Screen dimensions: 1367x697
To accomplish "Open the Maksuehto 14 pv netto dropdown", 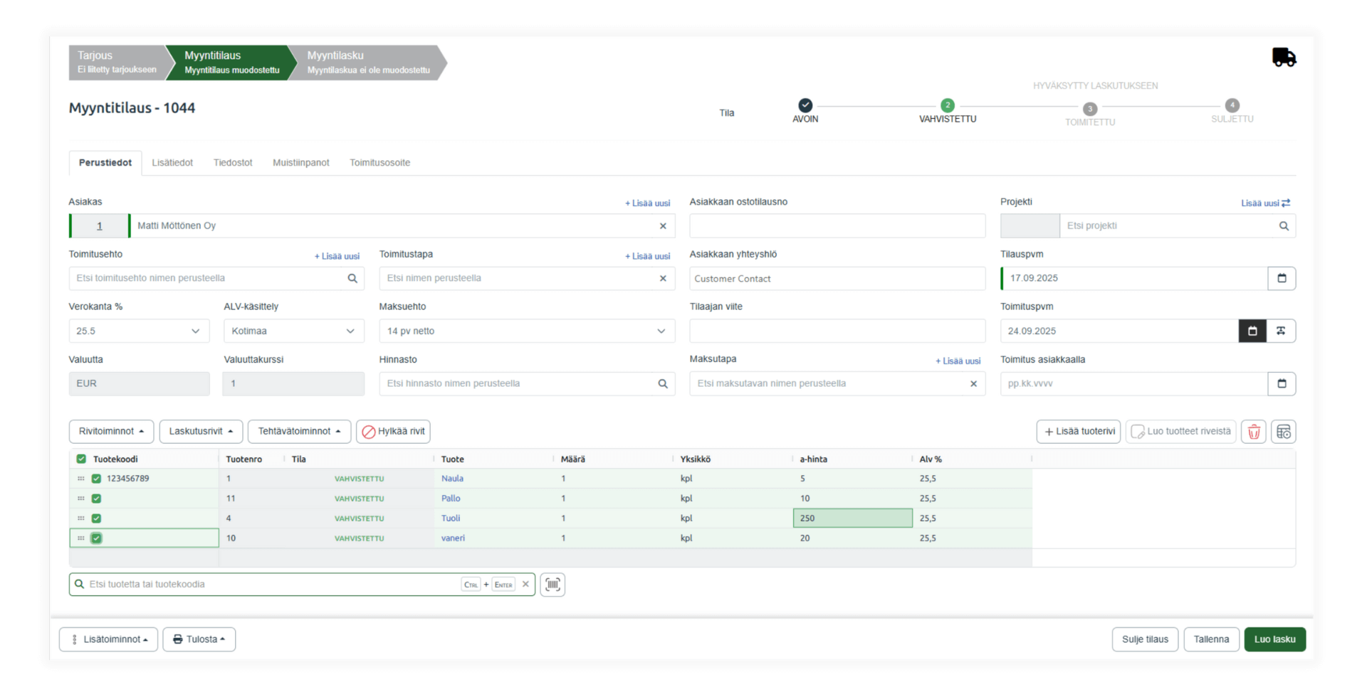I will pos(527,331).
